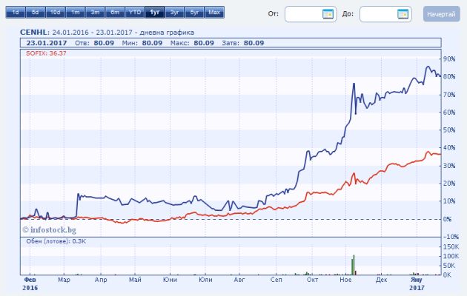Click the 23.01.2017 date in info bar
Viewport: 467px width, 296px height.
[47, 43]
